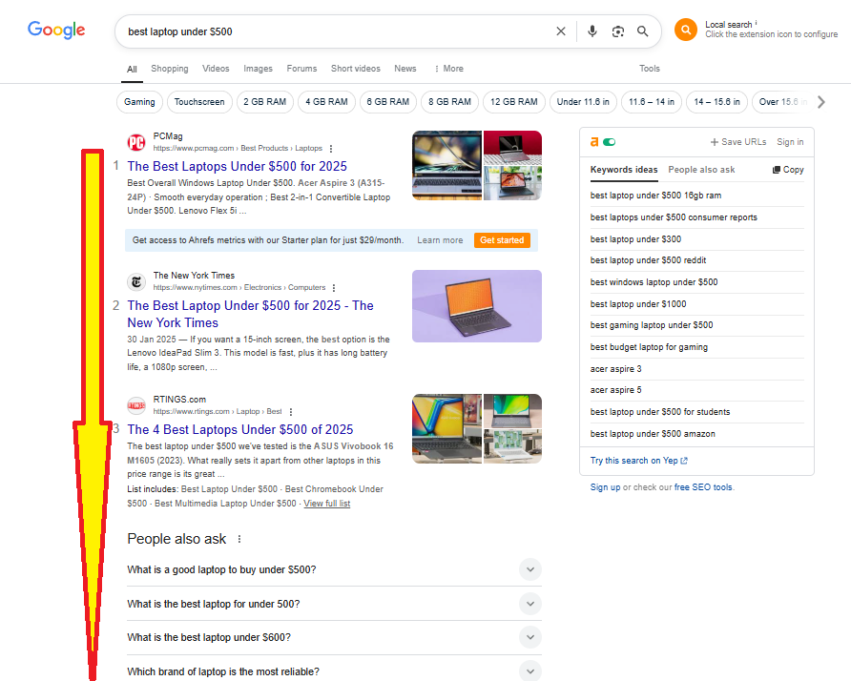Image resolution: width=851 pixels, height=681 pixels.
Task: Filter results by 6 GB RAM
Action: tap(388, 102)
